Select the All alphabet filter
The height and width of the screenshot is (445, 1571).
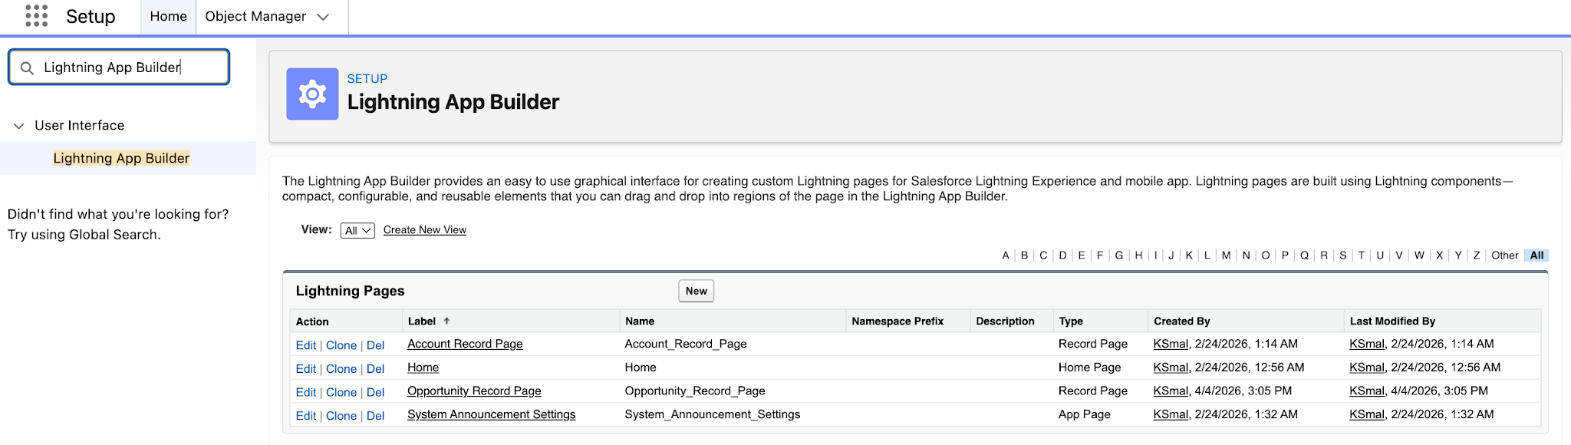(x=1536, y=255)
